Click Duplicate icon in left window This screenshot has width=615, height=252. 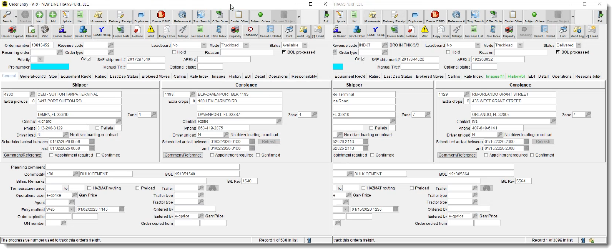click(x=141, y=17)
